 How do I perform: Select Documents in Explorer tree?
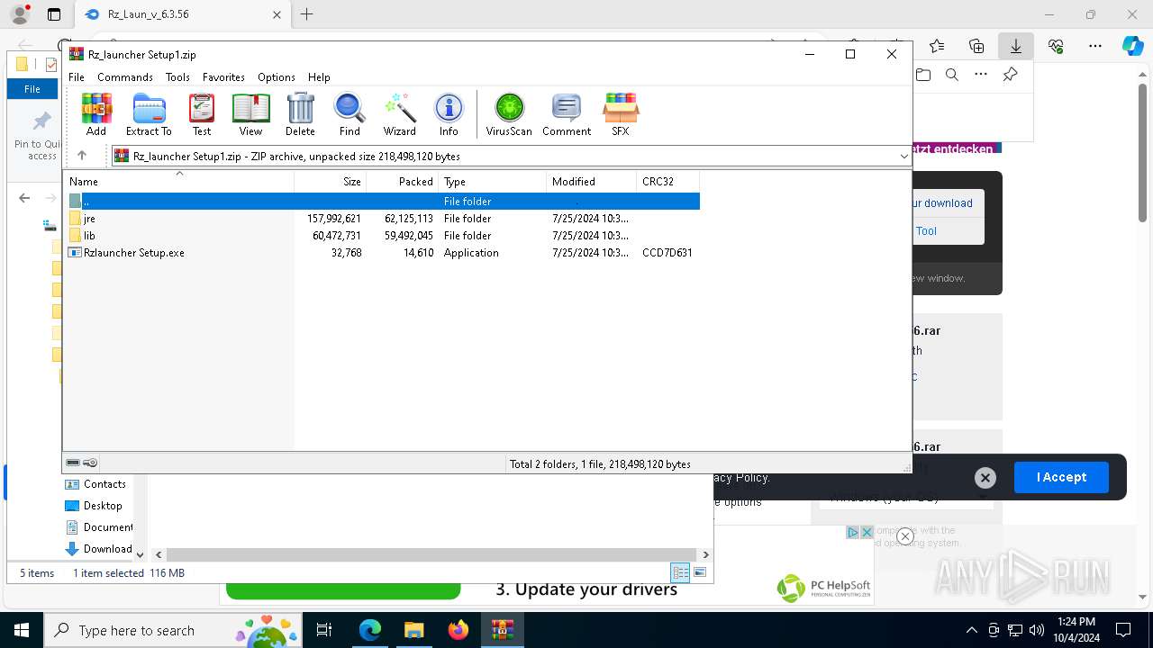pyautogui.click(x=100, y=527)
